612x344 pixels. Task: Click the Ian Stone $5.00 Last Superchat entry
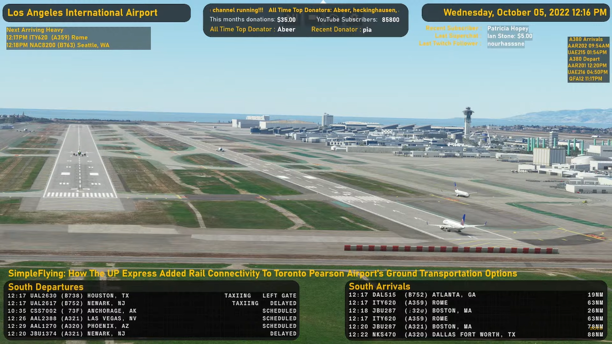pyautogui.click(x=510, y=36)
